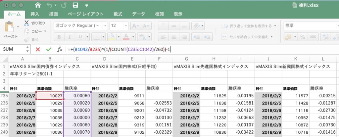
Task: Click the text orientation icon
Action: (x=196, y=26)
